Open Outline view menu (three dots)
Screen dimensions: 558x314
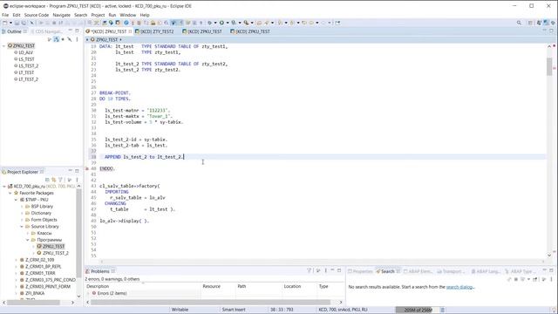tap(77, 39)
